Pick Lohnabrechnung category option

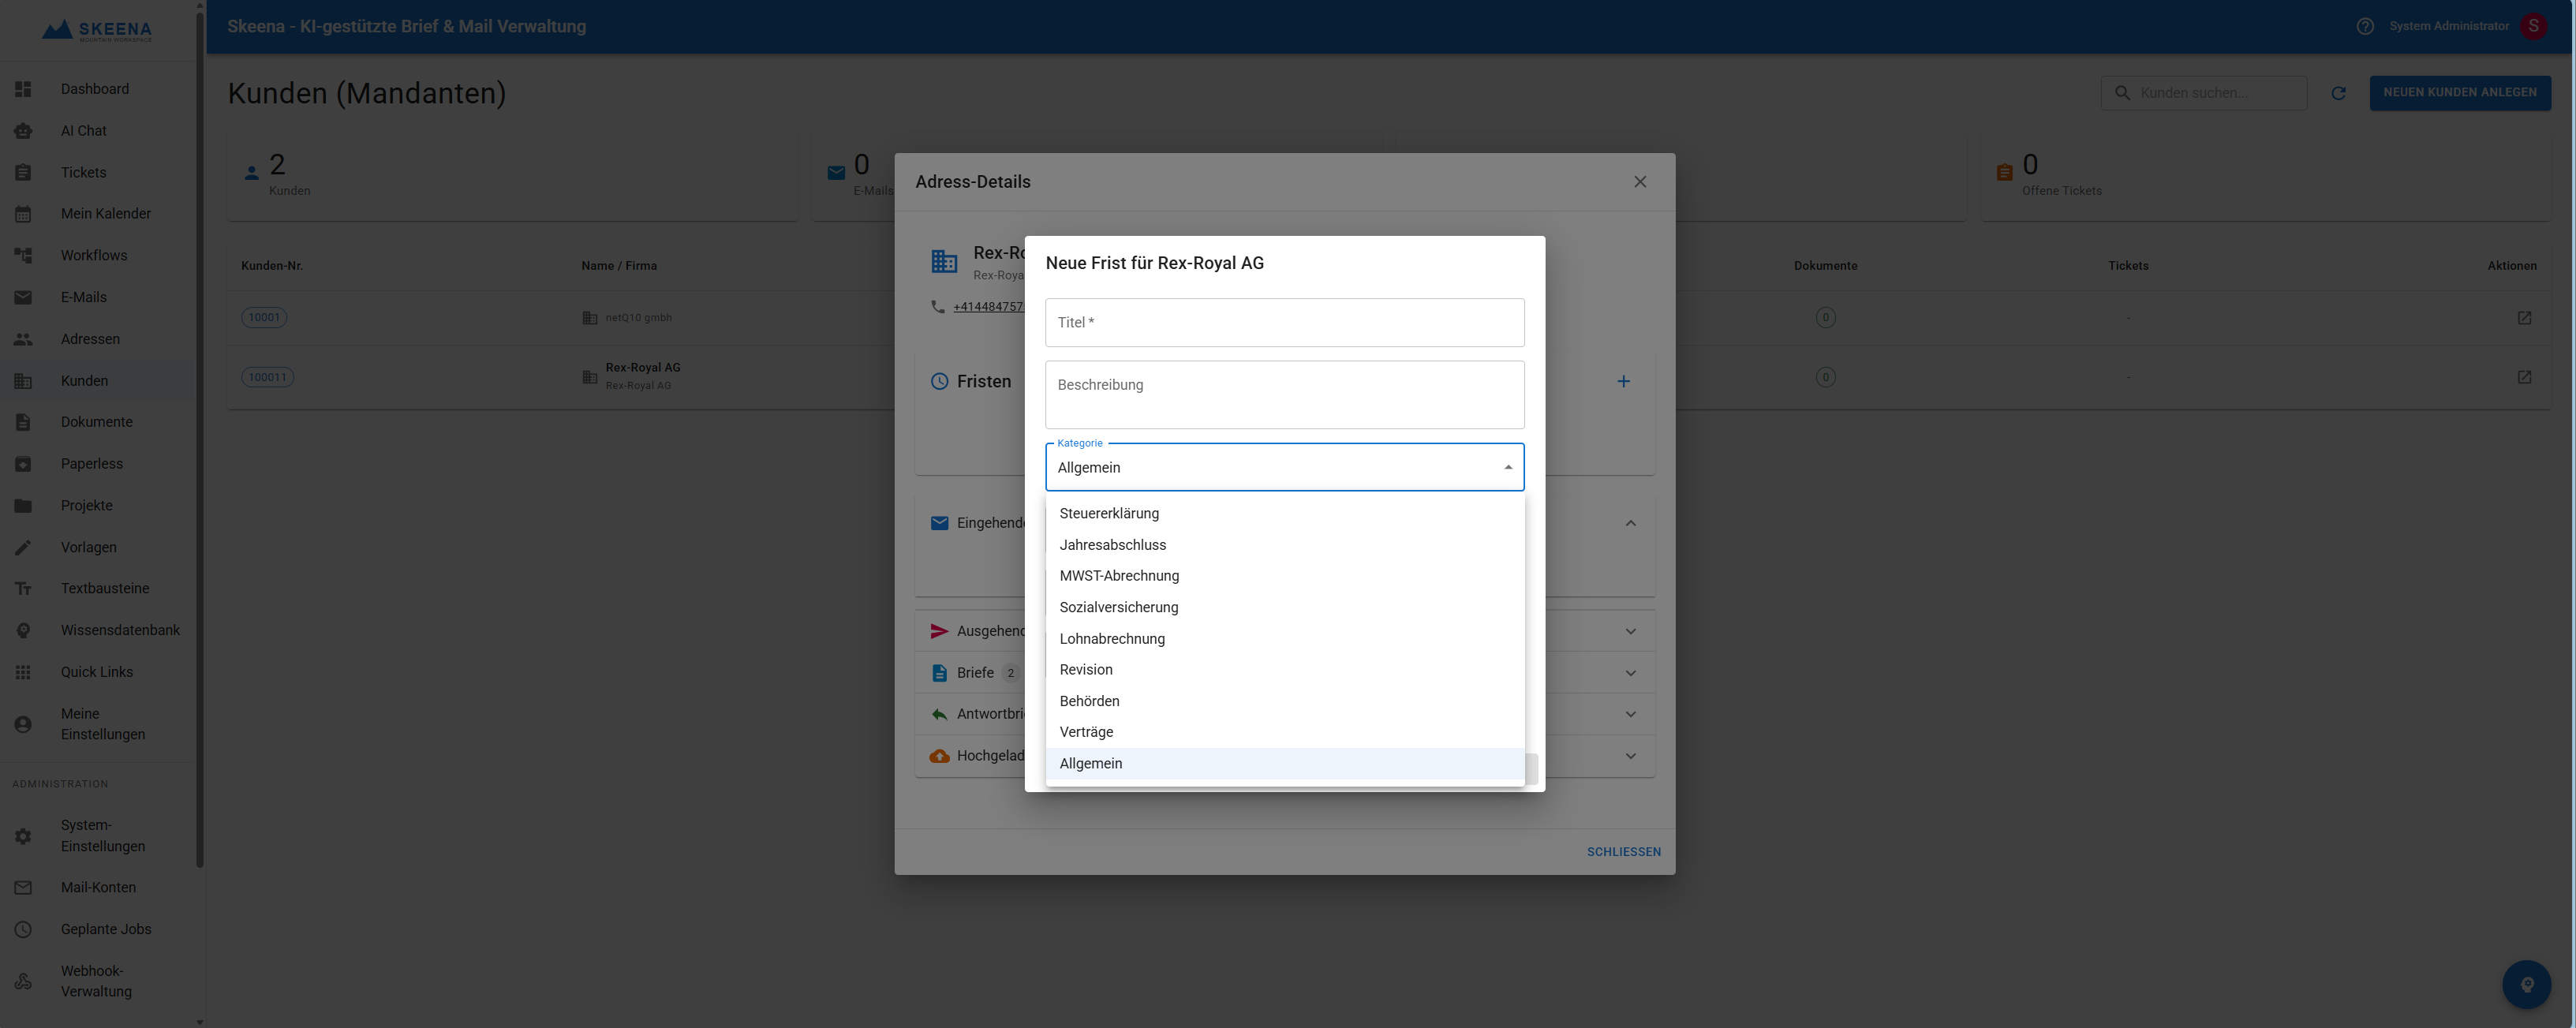1112,638
